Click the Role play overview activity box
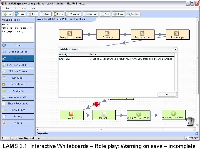200x150 pixels. (x=71, y=34)
